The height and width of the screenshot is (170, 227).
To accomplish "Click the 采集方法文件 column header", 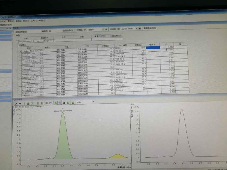I will (x=100, y=36).
